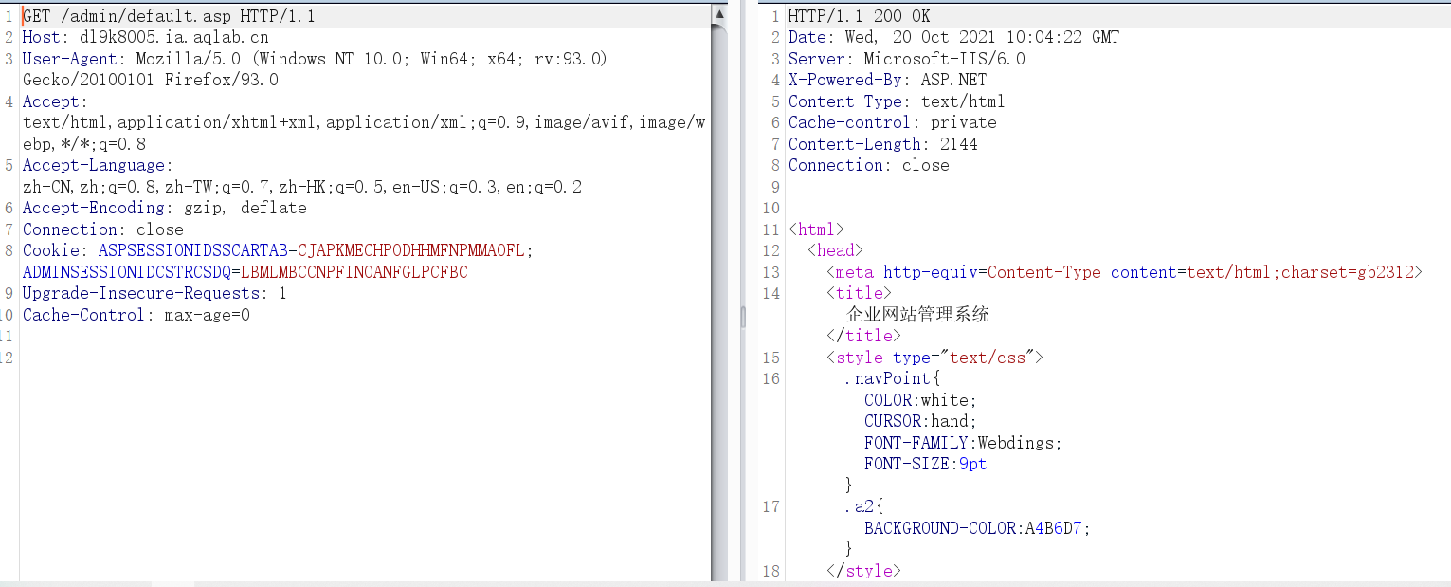Image resolution: width=1451 pixels, height=587 pixels.
Task: Select the Date: Wed, 20 Oct 2021 header
Action: pos(953,37)
